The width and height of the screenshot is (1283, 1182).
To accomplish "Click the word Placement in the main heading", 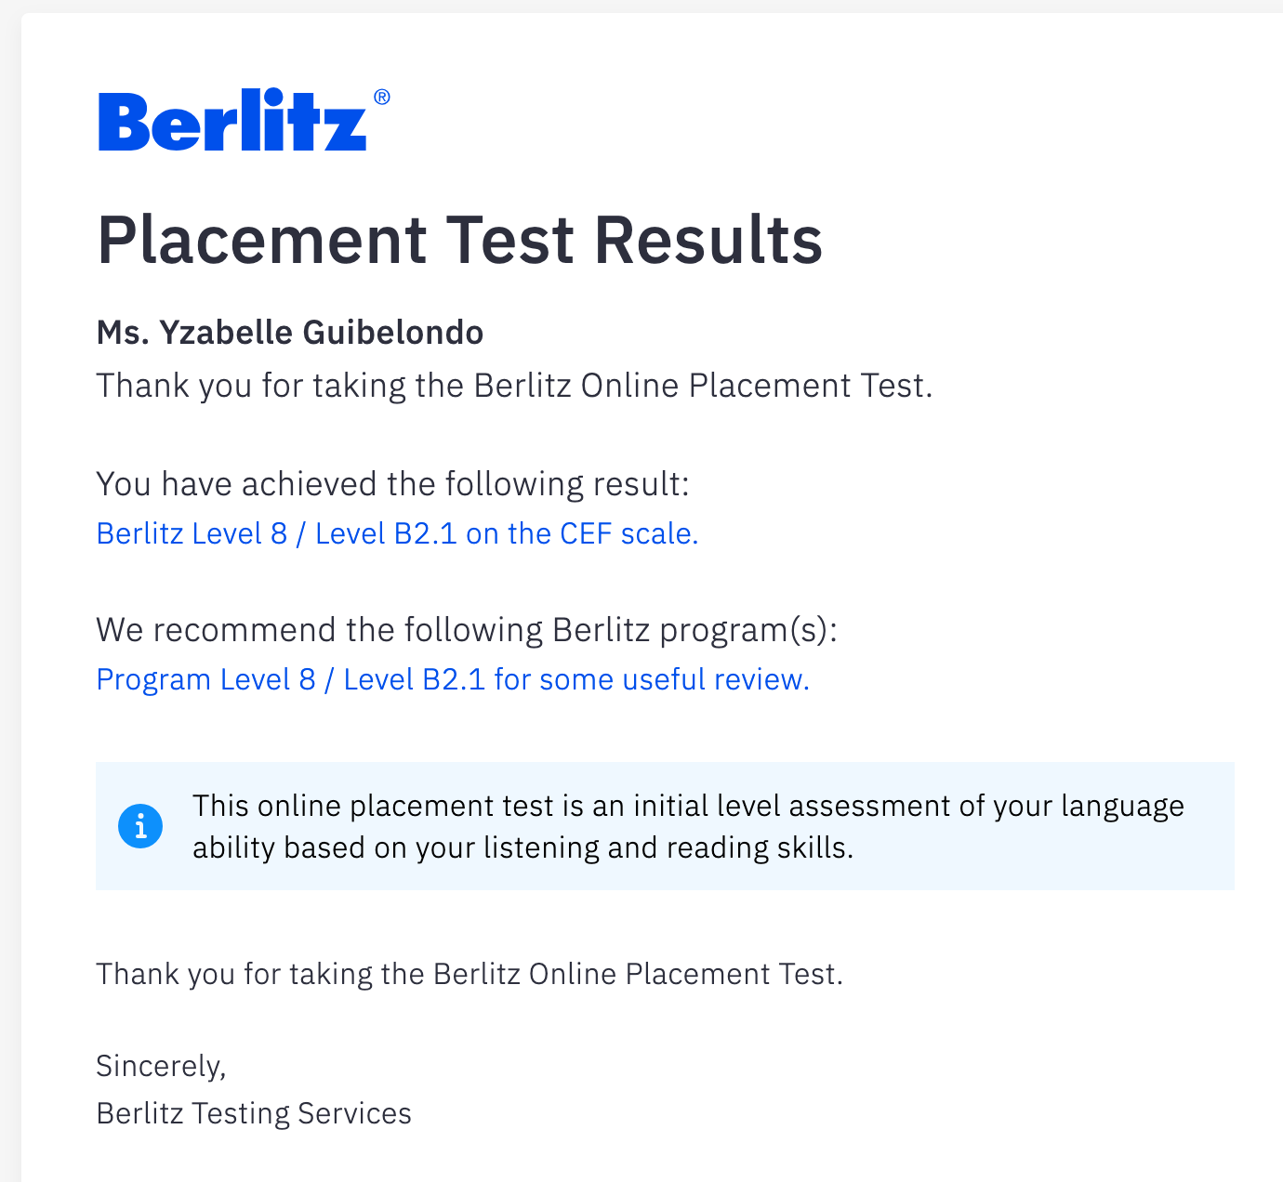I will coord(262,240).
